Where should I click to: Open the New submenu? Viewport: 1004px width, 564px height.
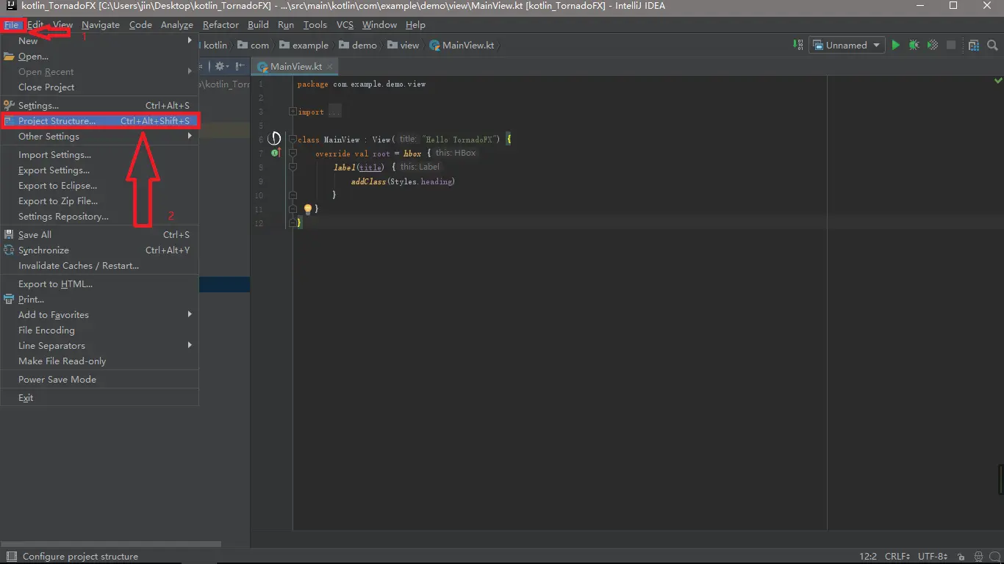99,41
